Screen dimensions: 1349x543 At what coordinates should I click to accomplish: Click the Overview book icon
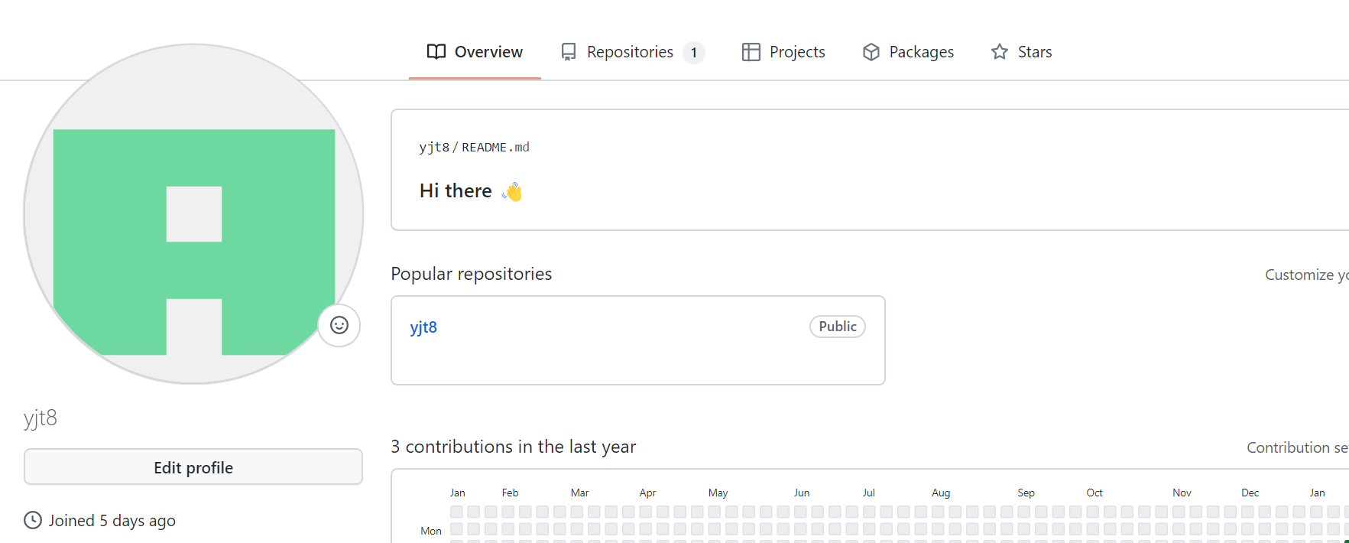pyautogui.click(x=436, y=52)
